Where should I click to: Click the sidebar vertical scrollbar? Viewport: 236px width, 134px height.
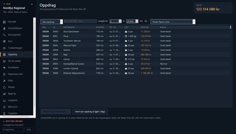coord(35,63)
